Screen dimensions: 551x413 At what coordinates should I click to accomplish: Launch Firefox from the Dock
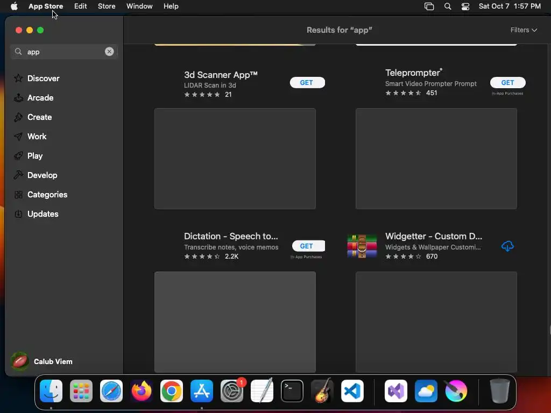click(x=142, y=391)
